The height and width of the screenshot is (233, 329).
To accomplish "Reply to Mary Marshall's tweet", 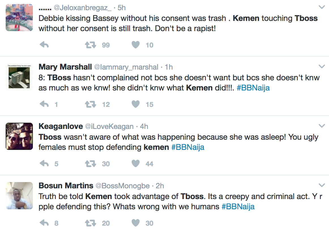I will pyautogui.click(x=44, y=104).
